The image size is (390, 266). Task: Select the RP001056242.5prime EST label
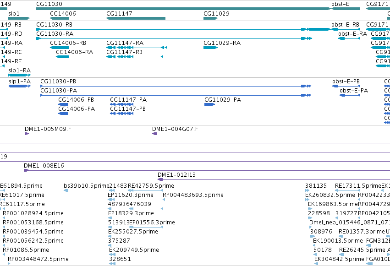pos(33,241)
